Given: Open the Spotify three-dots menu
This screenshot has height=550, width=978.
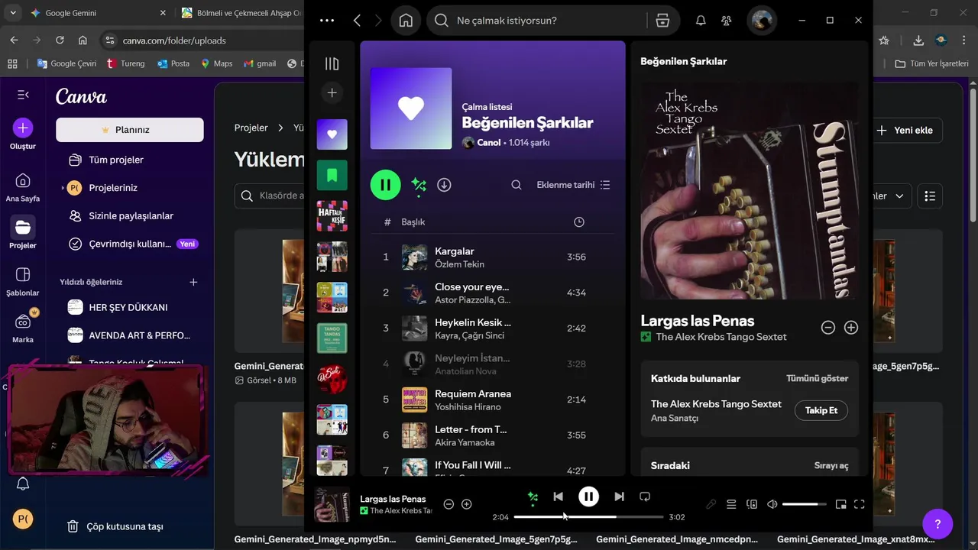Looking at the screenshot, I should pyautogui.click(x=327, y=21).
